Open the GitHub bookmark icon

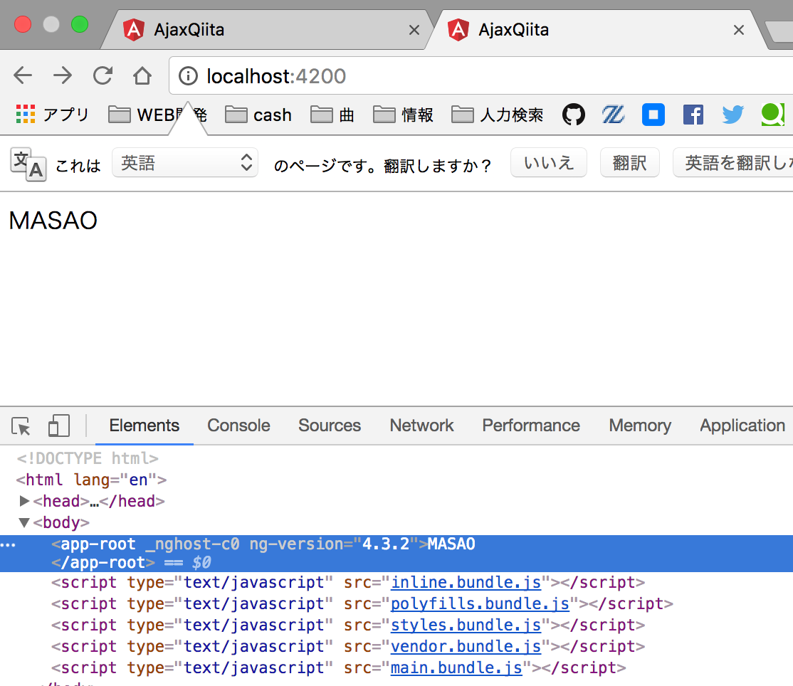click(x=574, y=115)
